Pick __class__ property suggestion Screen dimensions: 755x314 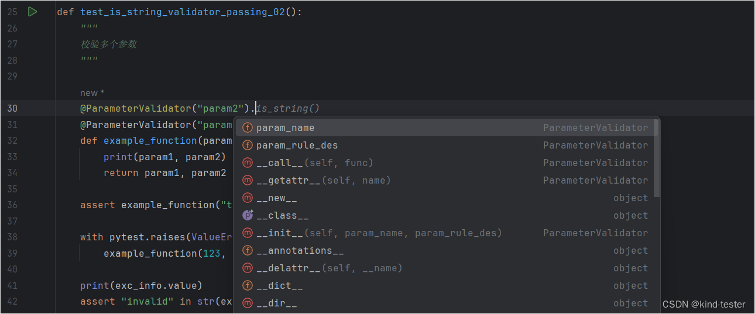(x=447, y=215)
